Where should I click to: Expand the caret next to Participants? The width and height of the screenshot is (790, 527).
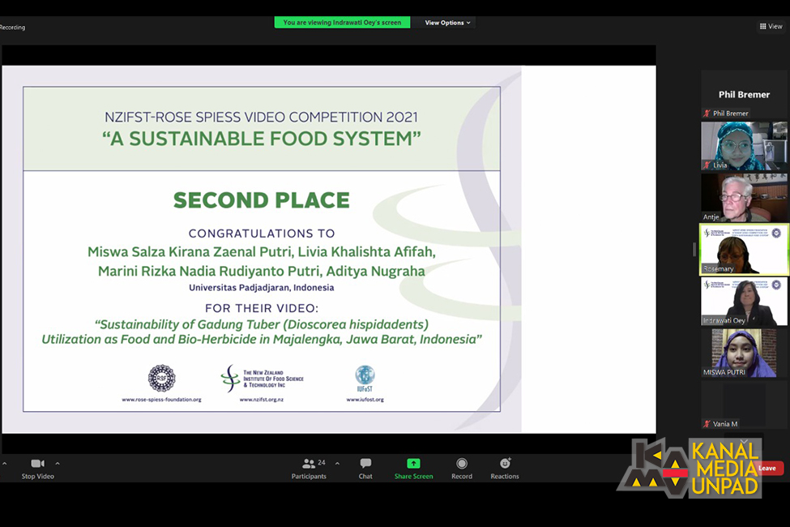click(x=337, y=464)
